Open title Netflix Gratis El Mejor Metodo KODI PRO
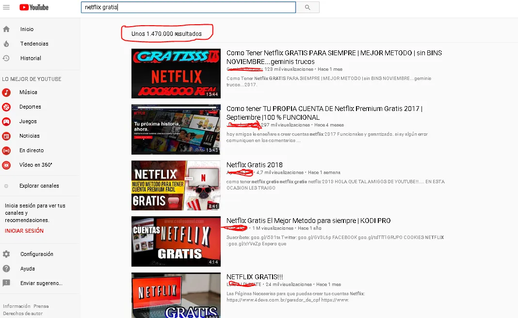The height and width of the screenshot is (318, 518). click(308, 221)
